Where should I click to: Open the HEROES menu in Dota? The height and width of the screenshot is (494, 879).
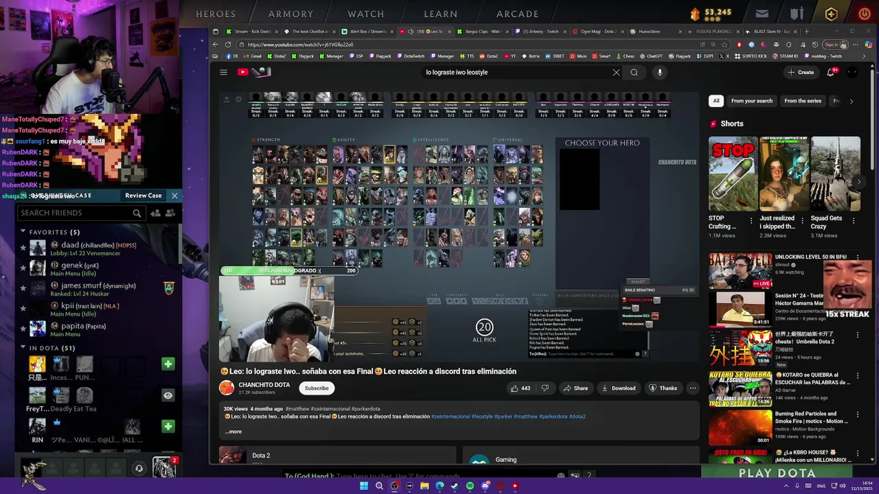tap(216, 14)
